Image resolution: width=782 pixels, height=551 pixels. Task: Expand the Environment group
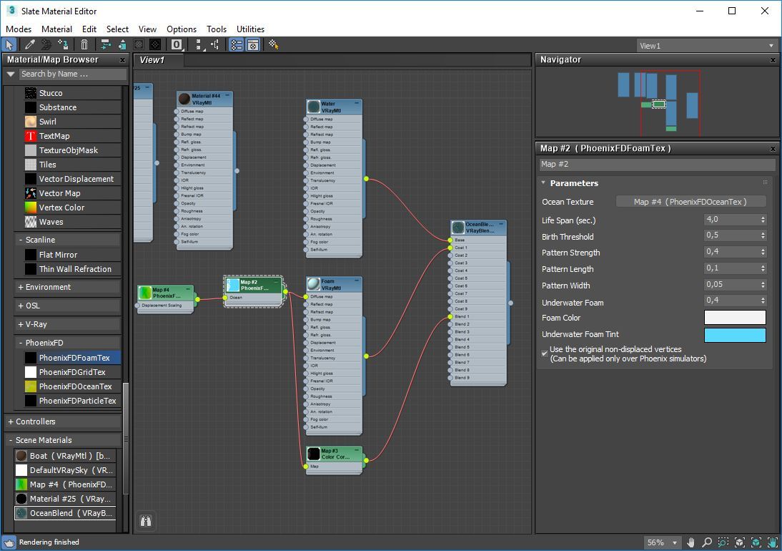point(21,288)
